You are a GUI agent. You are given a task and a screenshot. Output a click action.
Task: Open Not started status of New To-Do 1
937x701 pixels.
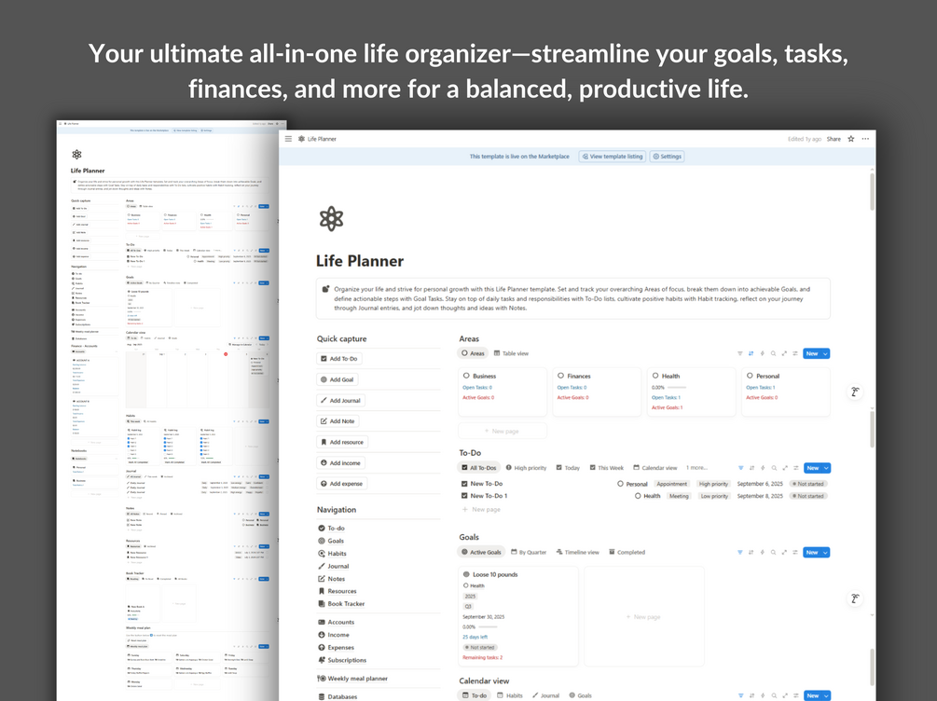[x=808, y=496]
